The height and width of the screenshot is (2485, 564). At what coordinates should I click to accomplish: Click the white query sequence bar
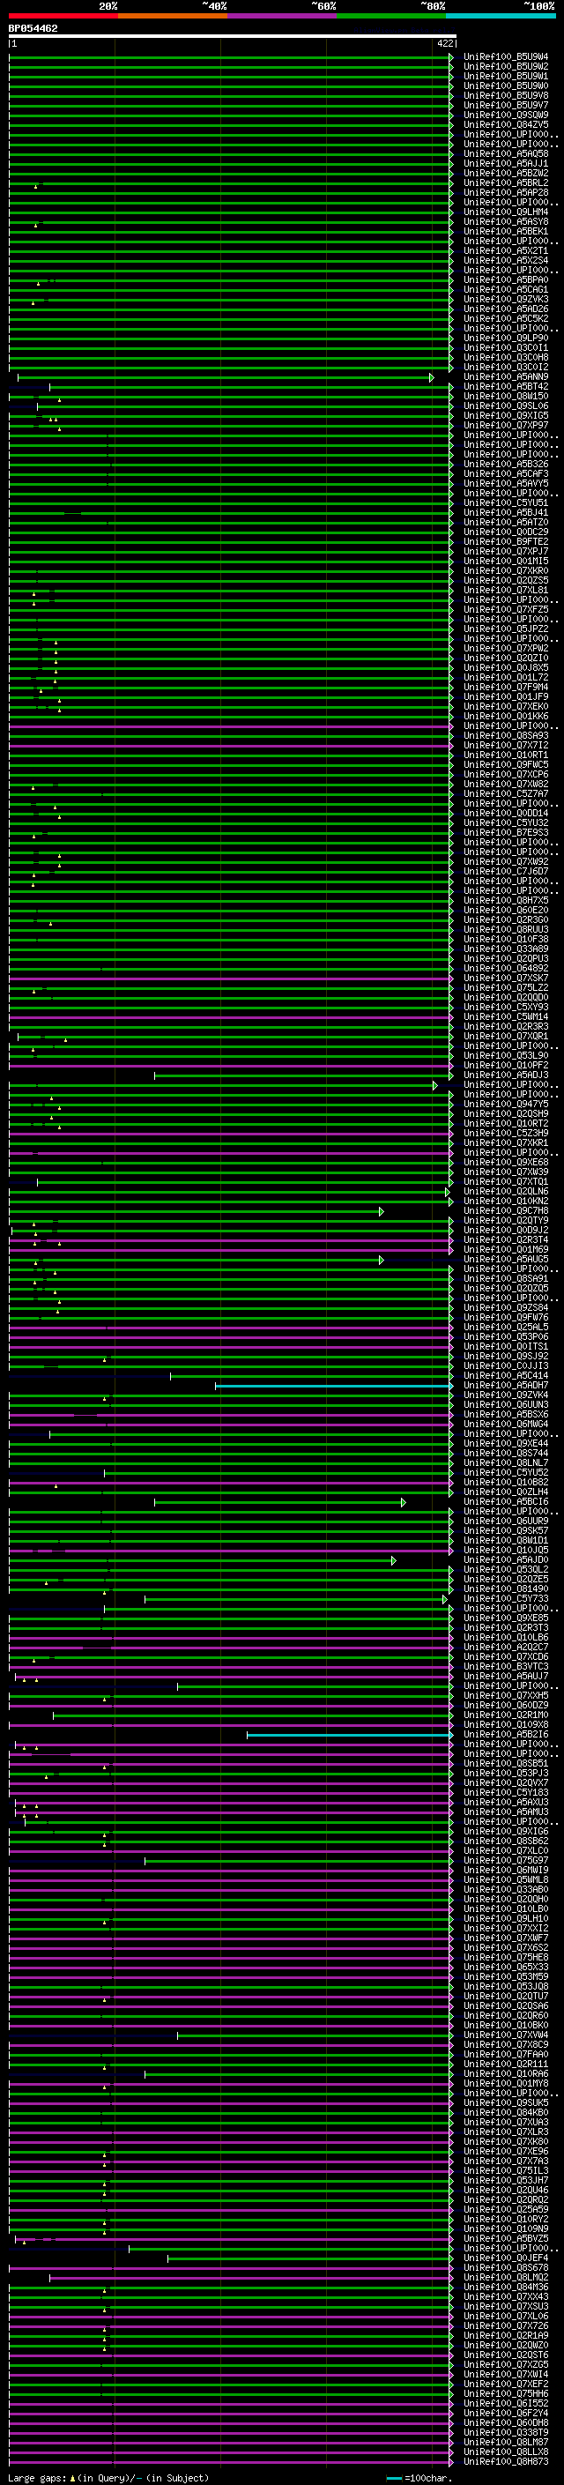tap(233, 35)
